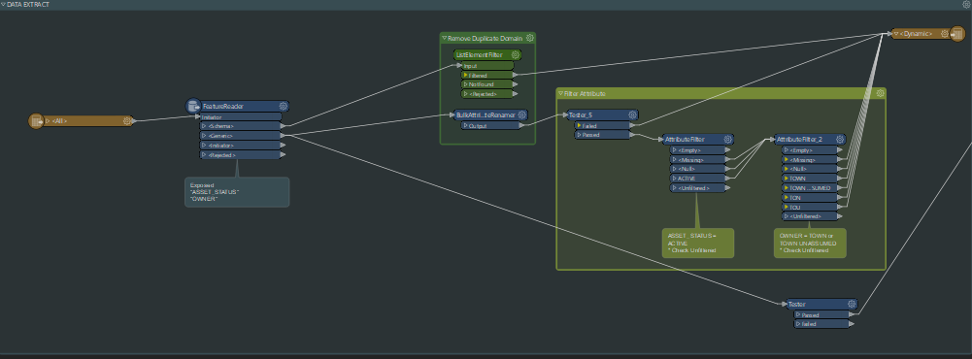
Task: Click output arrow of AttributeFilter <Unfiltered> port
Action: (727, 187)
